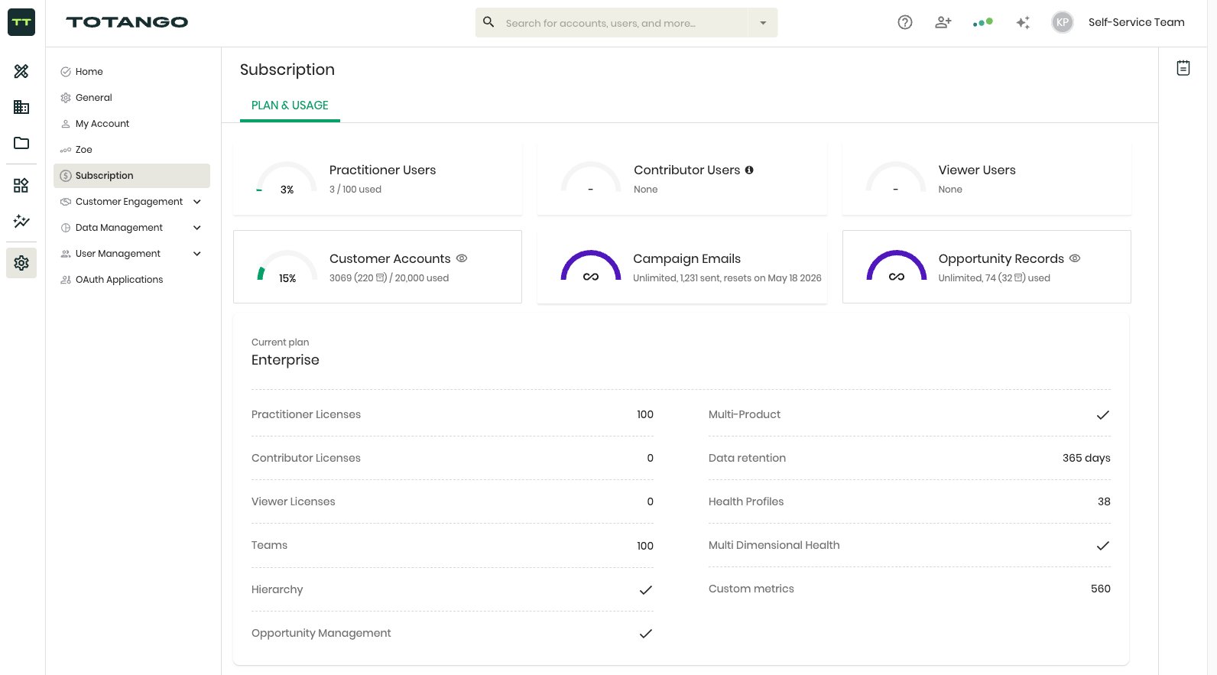Click the Multi-Product checkmark
Viewport: 1217px width, 675px height.
click(x=1103, y=415)
